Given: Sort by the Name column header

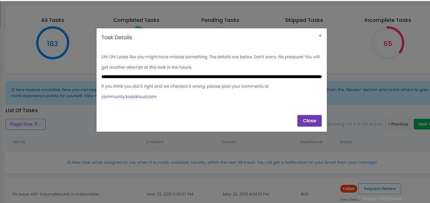Looking at the screenshot, I should coord(19,142).
